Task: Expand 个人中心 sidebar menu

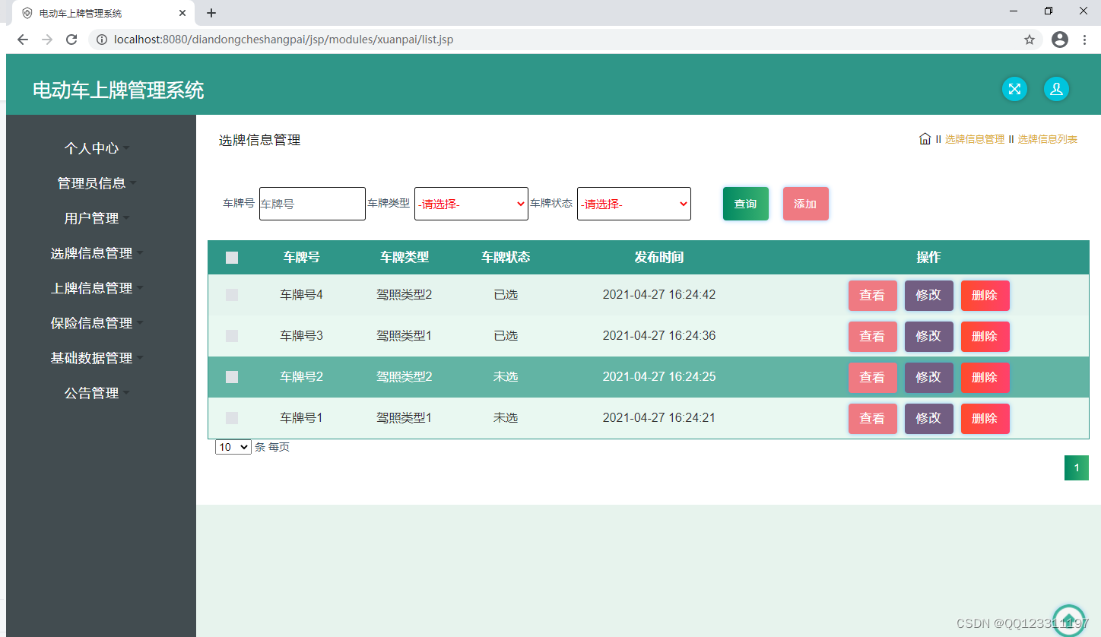Action: [97, 148]
